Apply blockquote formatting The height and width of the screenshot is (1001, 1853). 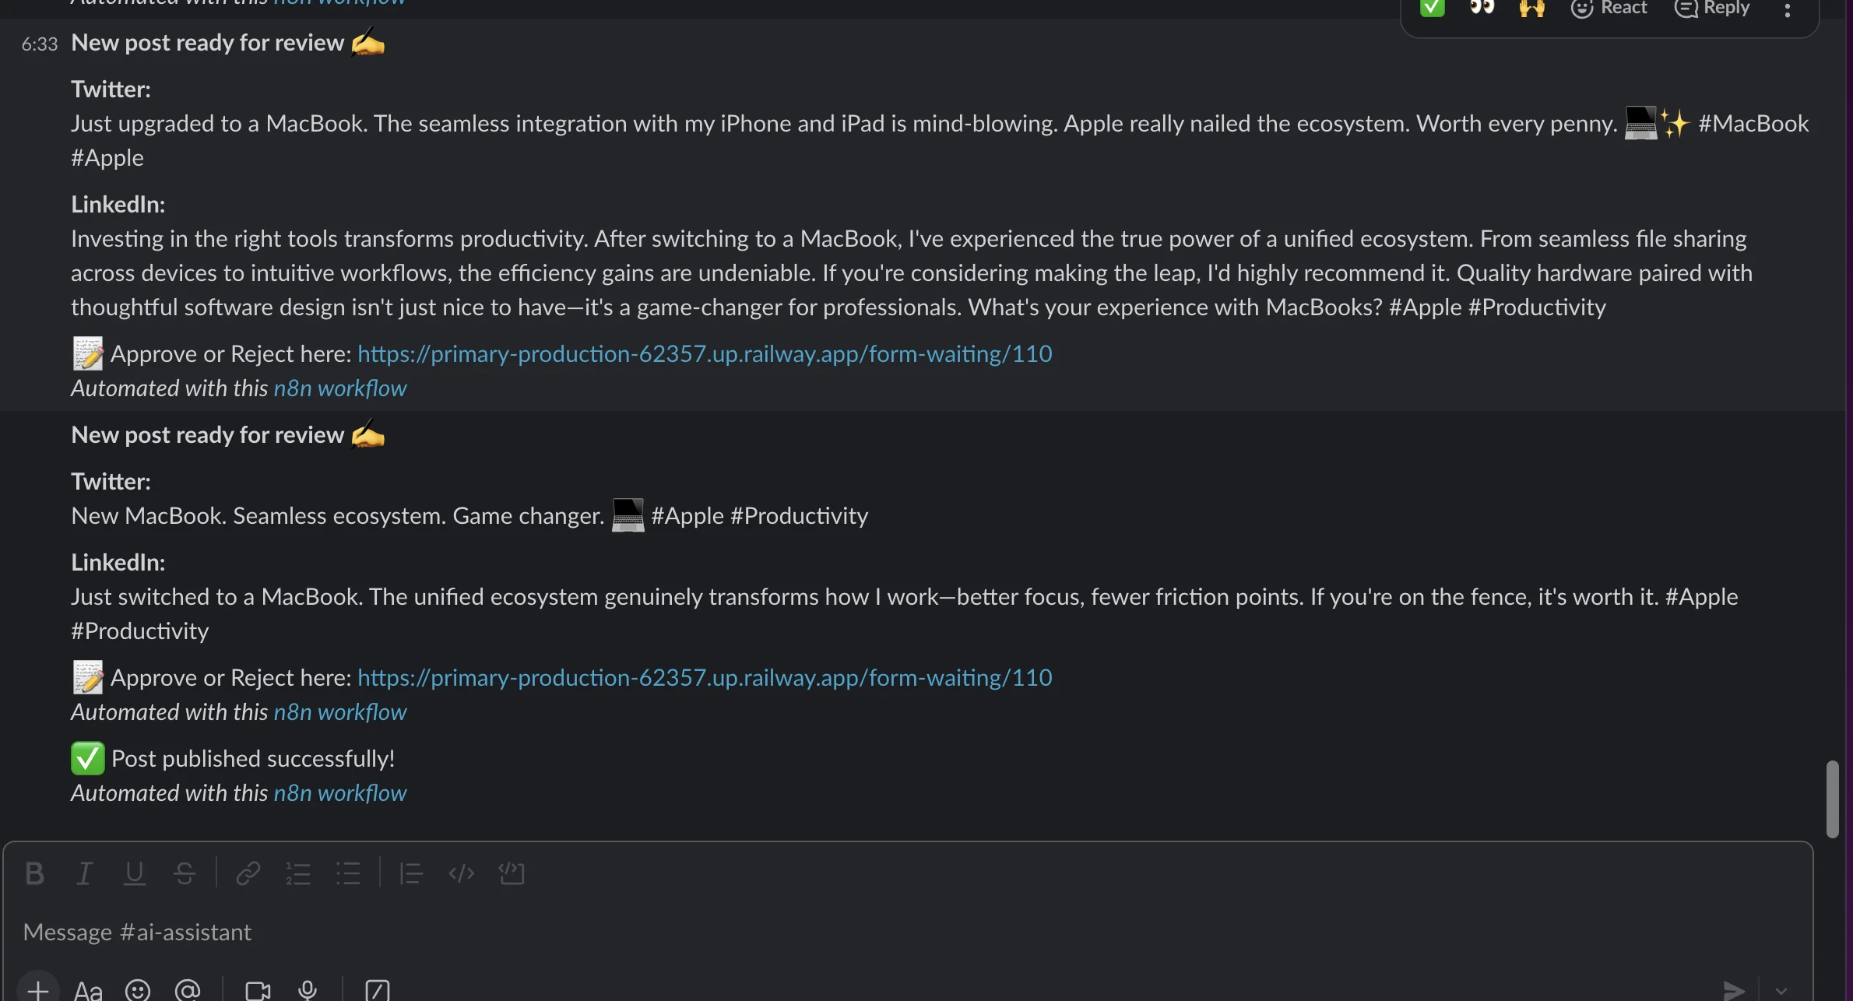(410, 873)
